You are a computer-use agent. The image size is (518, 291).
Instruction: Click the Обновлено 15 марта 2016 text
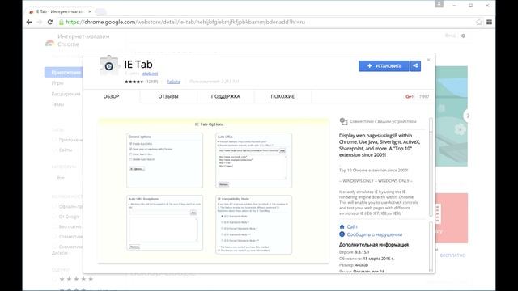[367, 259]
